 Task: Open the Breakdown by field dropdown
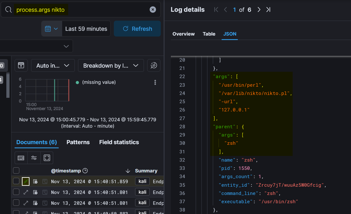(x=111, y=65)
